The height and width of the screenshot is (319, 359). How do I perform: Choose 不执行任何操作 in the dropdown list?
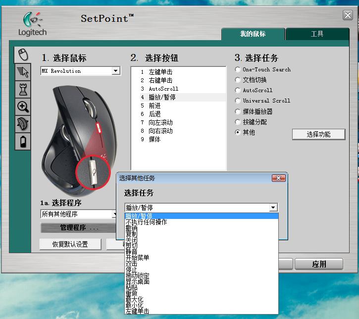(202, 222)
